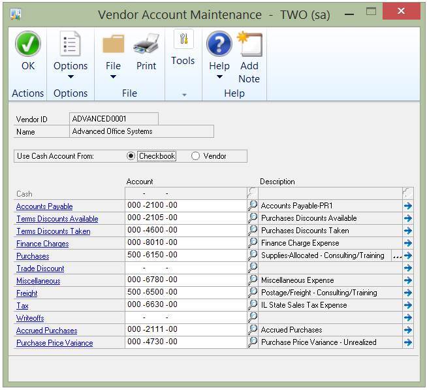Screen dimensions: 427x390
Task: Open account lookup for Accrued Purchases row
Action: pos(253,330)
